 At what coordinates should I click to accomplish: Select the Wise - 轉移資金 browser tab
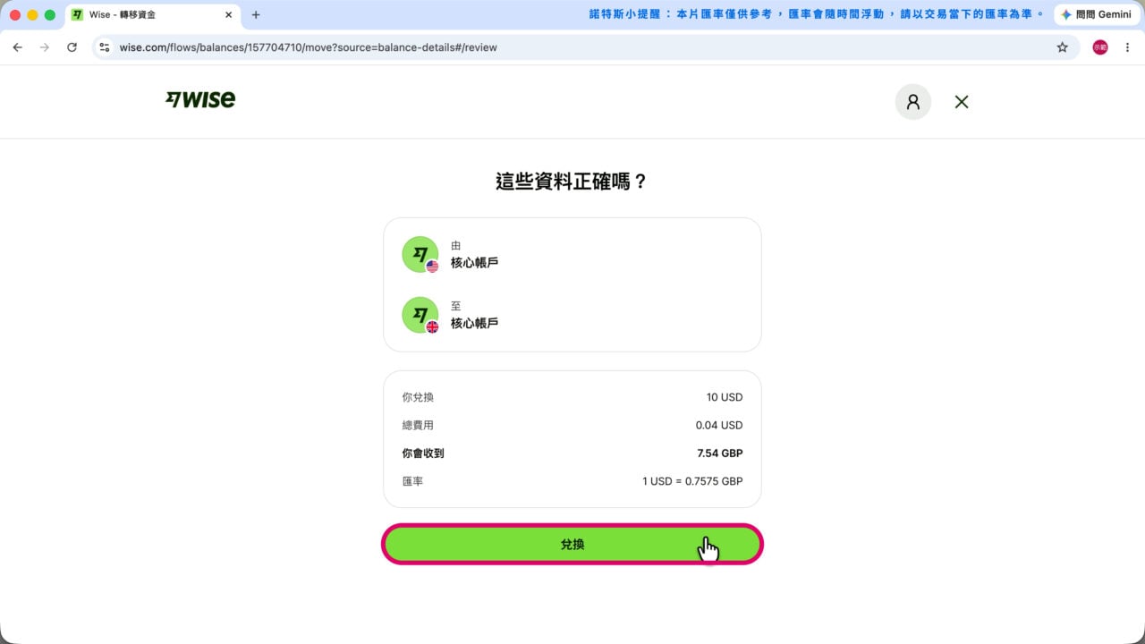click(x=152, y=15)
